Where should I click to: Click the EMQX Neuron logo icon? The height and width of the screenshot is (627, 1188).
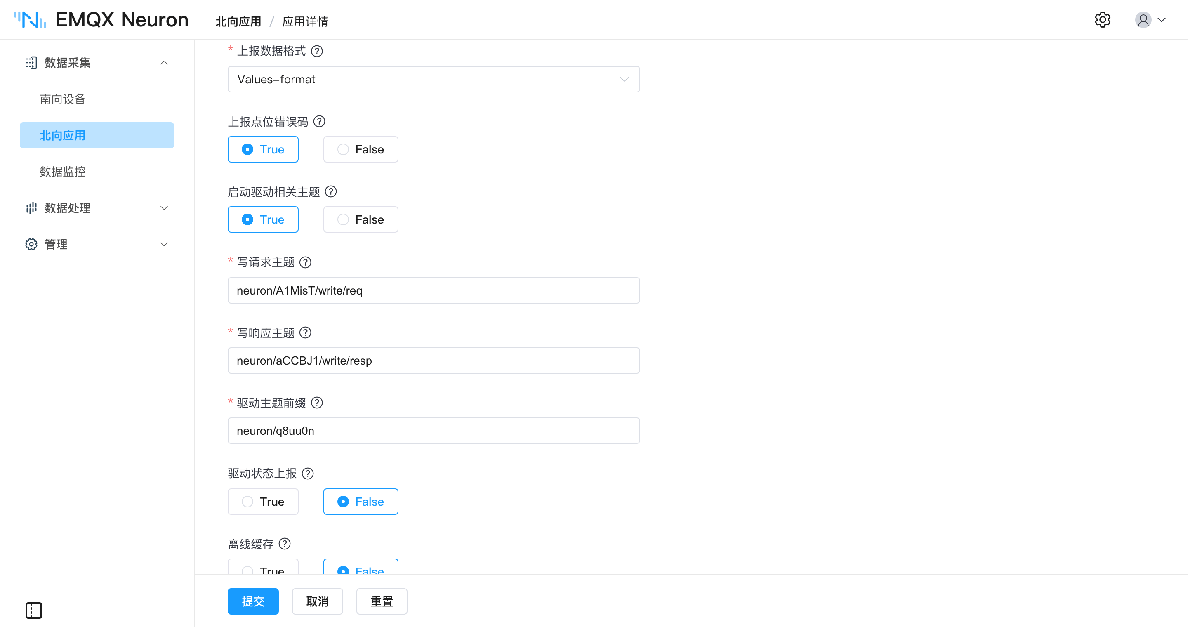[x=30, y=20]
